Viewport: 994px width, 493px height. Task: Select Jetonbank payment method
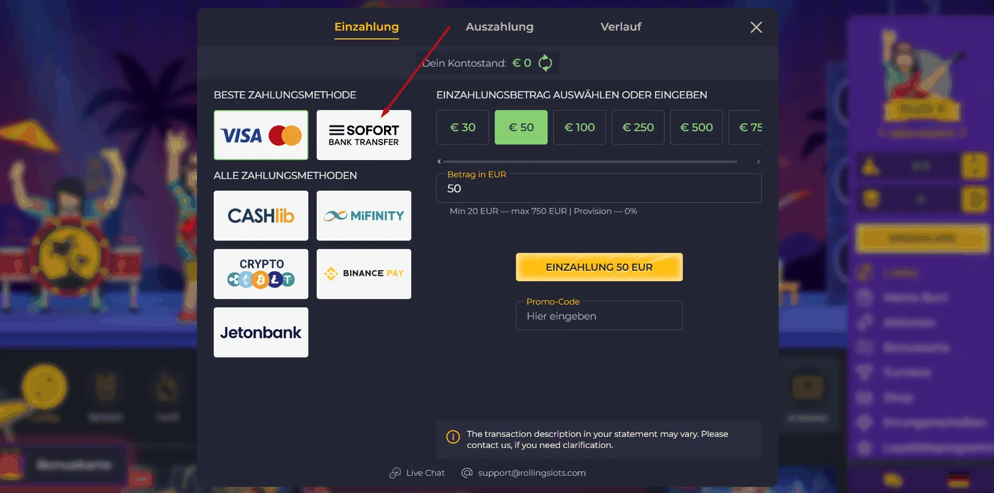[x=260, y=332]
